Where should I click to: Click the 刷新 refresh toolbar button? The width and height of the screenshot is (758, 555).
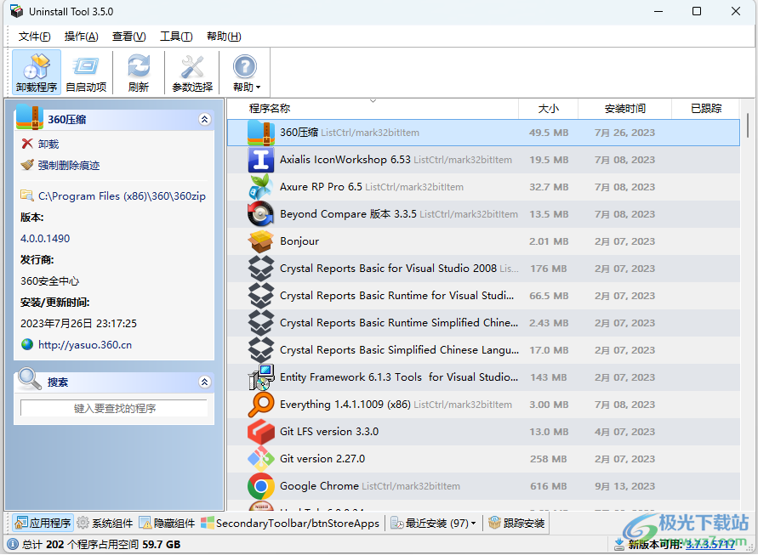(x=139, y=72)
